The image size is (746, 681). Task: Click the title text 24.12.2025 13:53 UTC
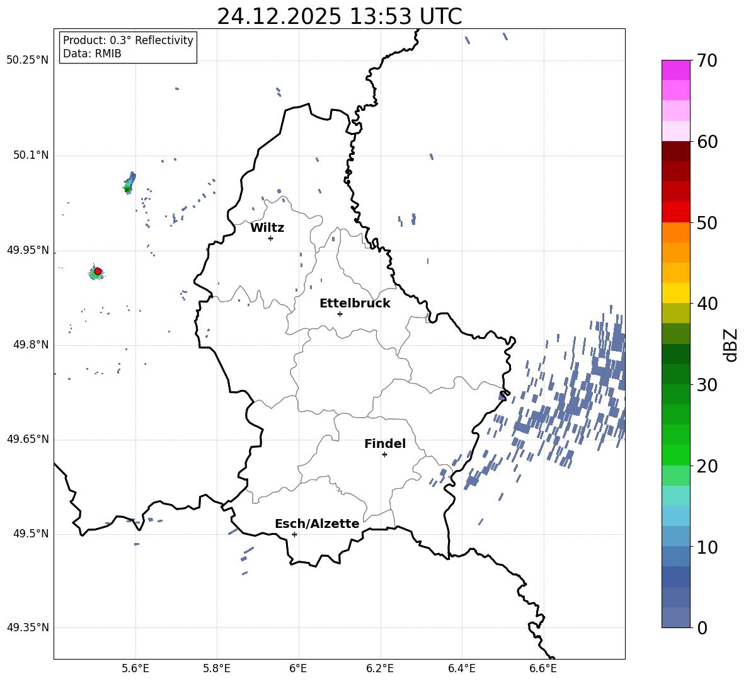pyautogui.click(x=339, y=16)
